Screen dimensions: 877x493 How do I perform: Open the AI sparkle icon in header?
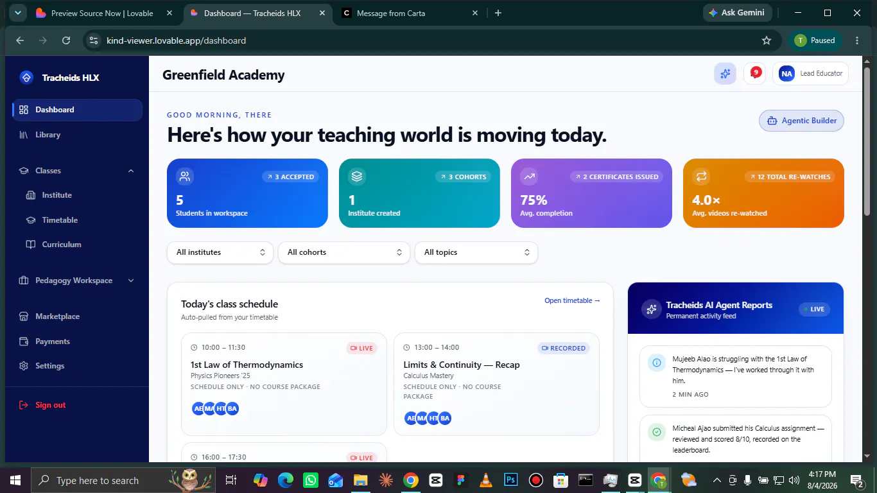725,73
